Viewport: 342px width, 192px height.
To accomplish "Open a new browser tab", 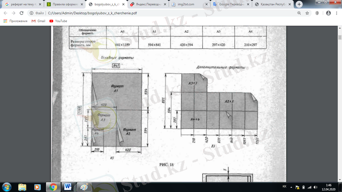I will coord(299,4).
